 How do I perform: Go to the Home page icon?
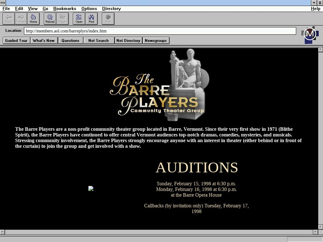33,19
